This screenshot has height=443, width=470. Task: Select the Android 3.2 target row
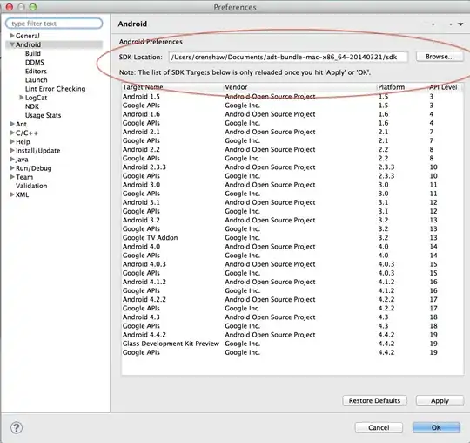click(292, 220)
